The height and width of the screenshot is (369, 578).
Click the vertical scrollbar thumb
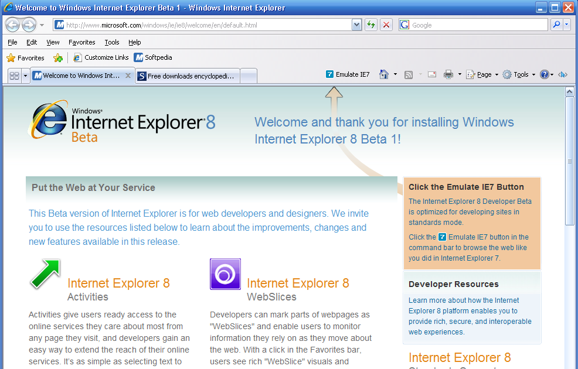point(570,161)
